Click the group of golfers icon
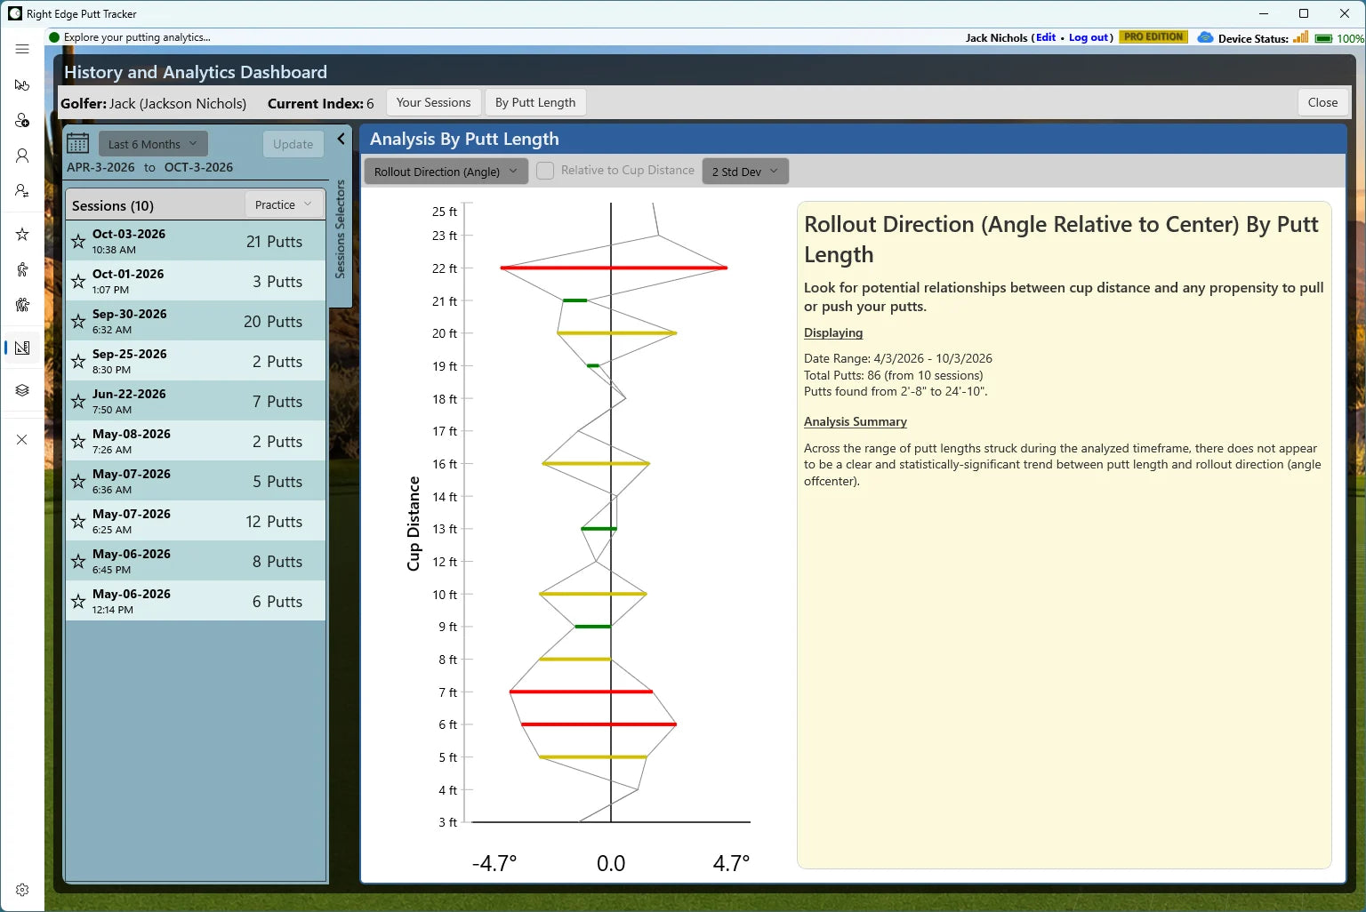The height and width of the screenshot is (912, 1366). tap(22, 305)
